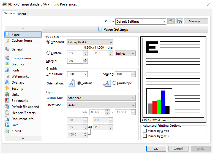Click the General gears icon
This screenshot has height=154, width=213.
7,49
